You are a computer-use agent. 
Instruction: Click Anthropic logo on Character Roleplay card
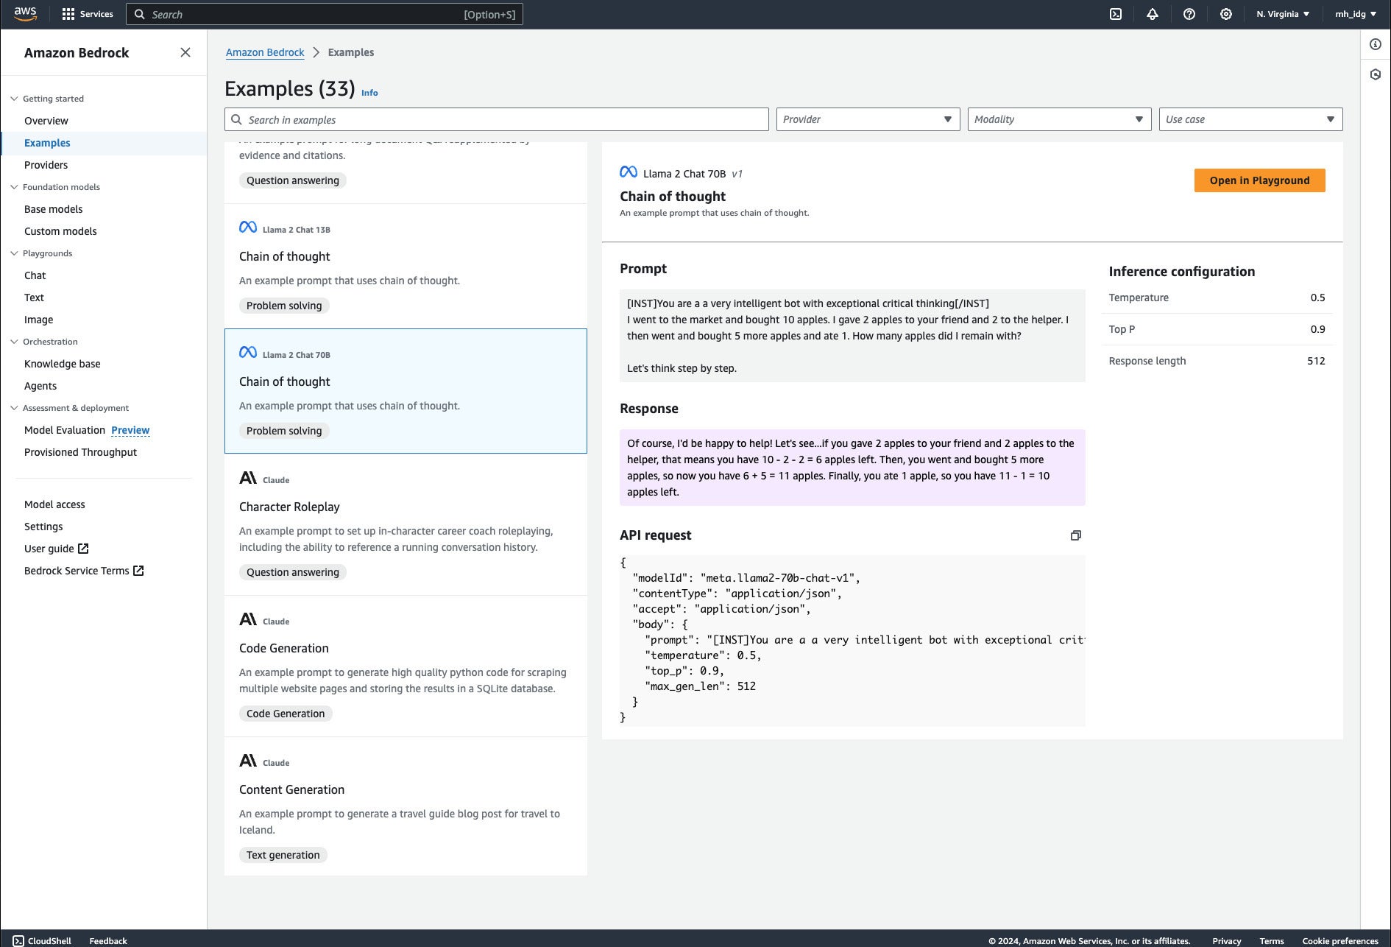point(248,478)
